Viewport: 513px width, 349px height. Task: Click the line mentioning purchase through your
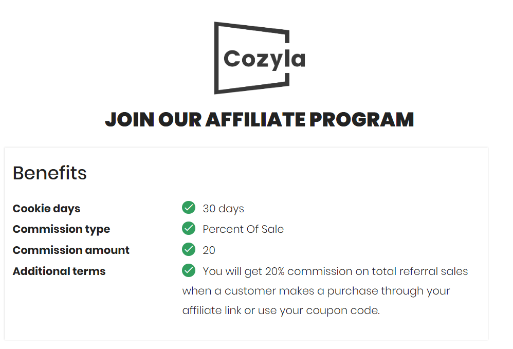pyautogui.click(x=316, y=291)
